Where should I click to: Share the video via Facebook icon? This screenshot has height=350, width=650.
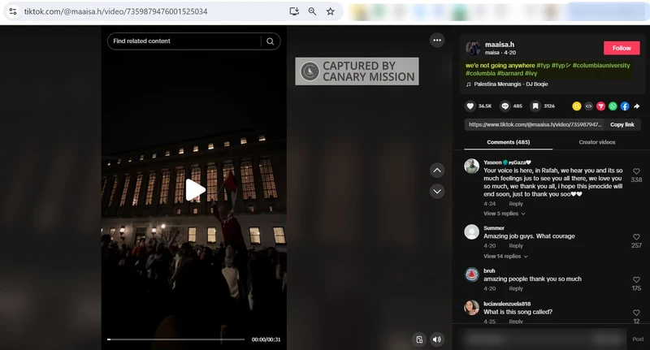point(625,106)
